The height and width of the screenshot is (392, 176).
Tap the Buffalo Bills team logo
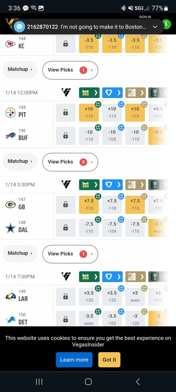(x=11, y=136)
